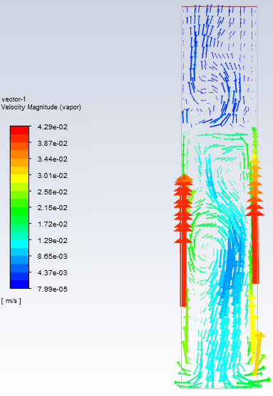Click the legend value 8.65e-03

52,257
